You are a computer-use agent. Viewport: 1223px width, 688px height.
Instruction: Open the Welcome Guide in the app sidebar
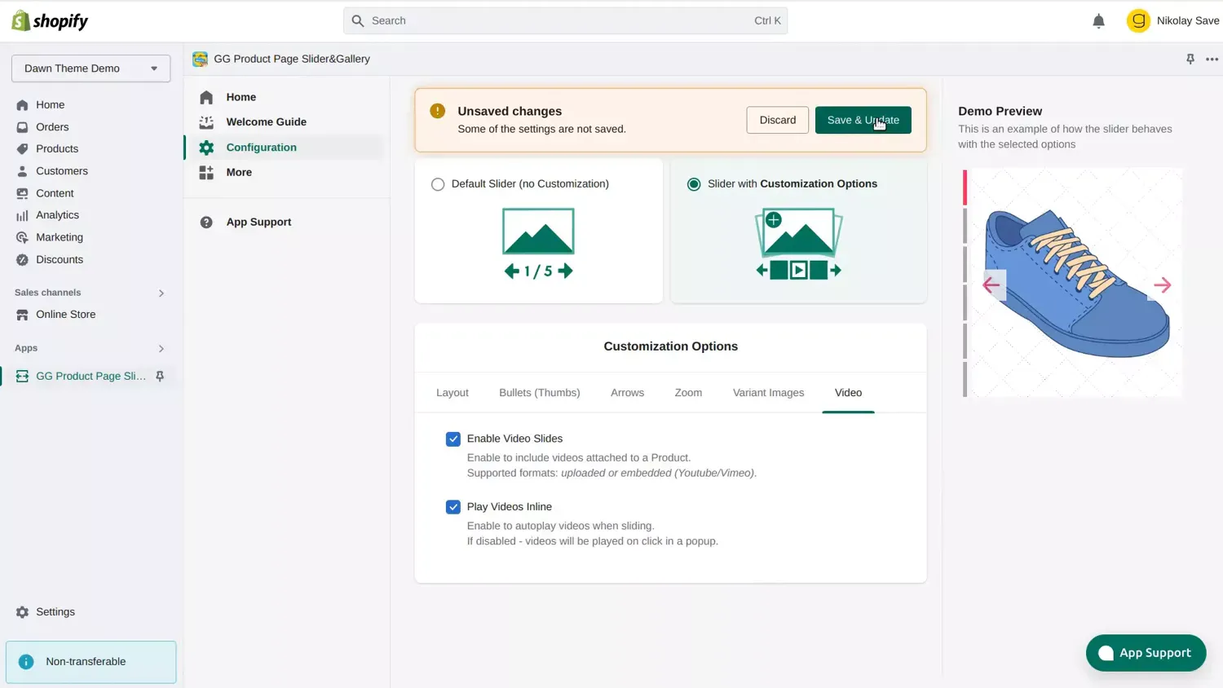coord(266,121)
